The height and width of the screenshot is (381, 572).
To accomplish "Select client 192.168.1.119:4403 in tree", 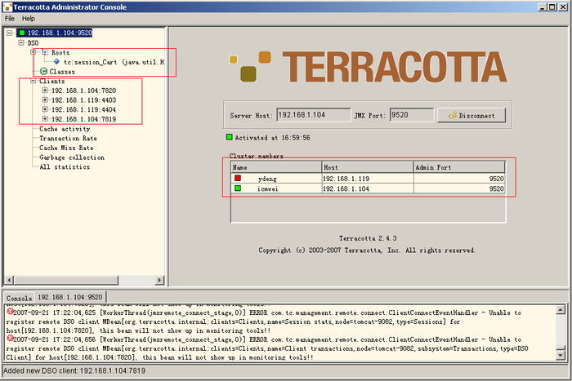I will [x=83, y=100].
